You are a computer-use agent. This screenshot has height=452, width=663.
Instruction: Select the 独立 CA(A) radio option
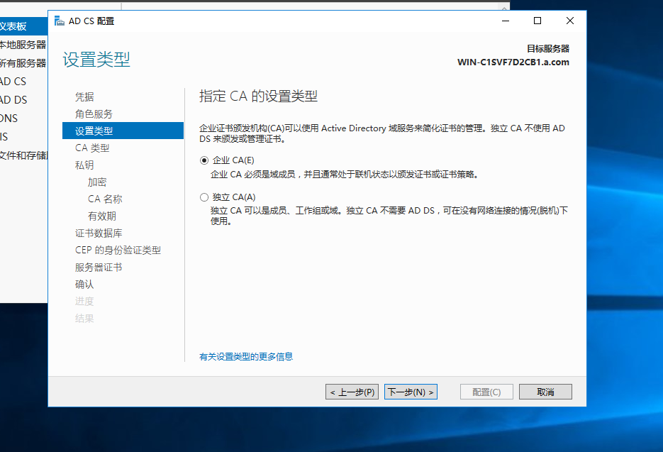[204, 197]
